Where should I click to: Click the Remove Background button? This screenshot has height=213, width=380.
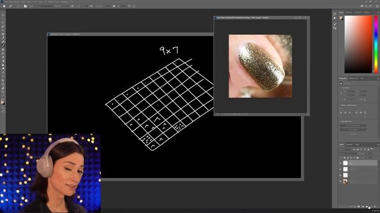[353, 125]
